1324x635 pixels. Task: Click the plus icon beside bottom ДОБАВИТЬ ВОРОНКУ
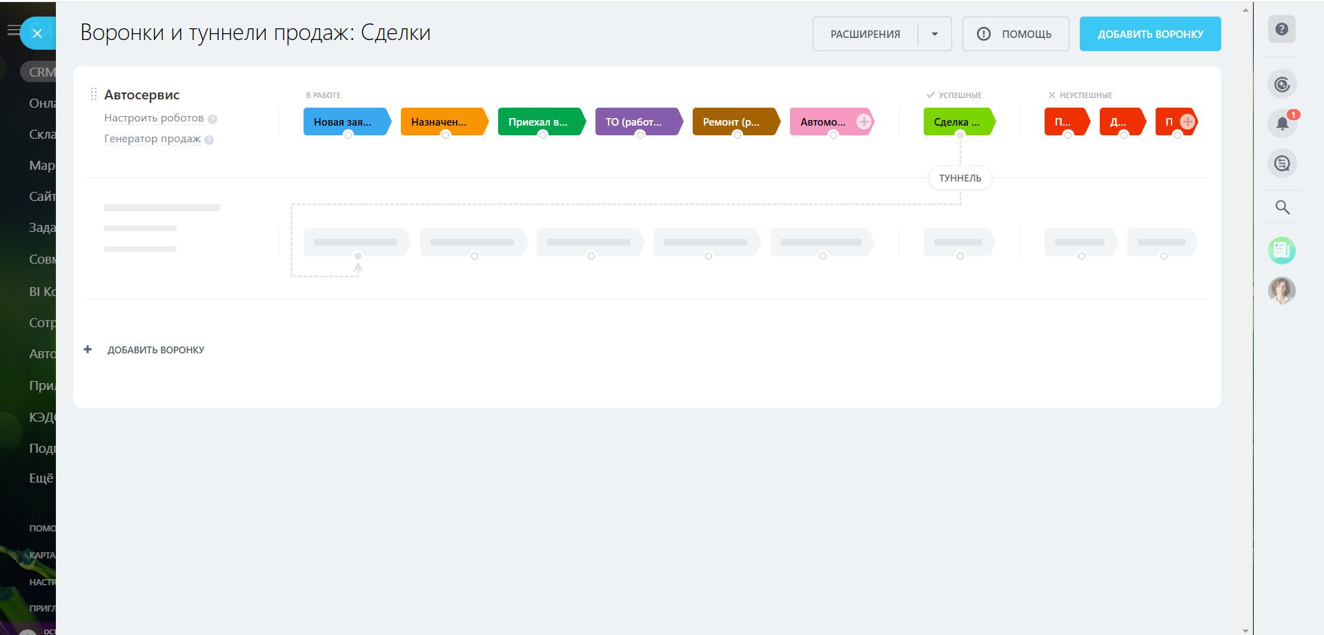tap(88, 349)
